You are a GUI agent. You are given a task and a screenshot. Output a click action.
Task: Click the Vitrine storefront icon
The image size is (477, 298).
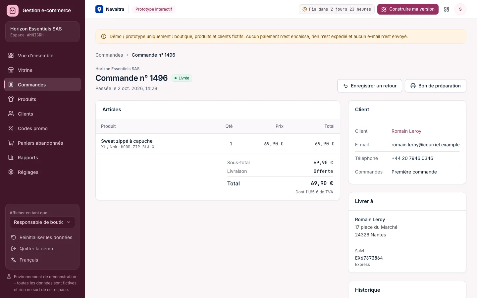(11, 70)
